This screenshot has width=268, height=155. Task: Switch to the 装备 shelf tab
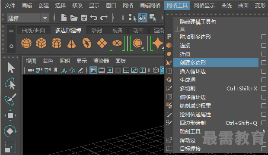tap(118, 31)
